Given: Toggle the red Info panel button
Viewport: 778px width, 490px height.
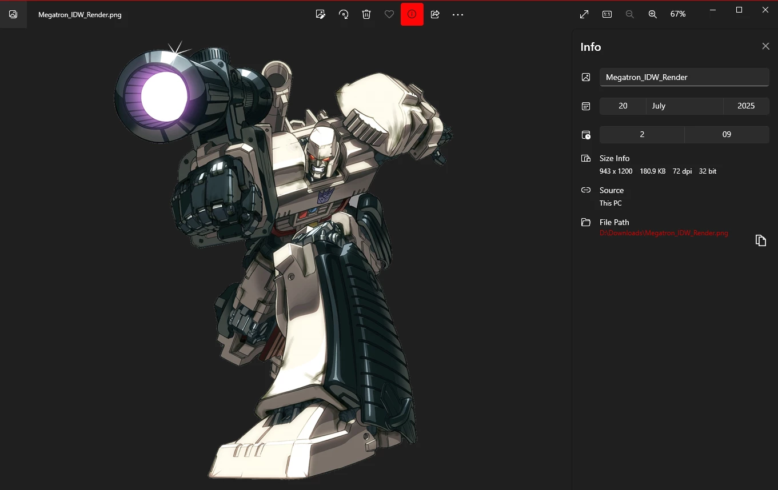Looking at the screenshot, I should click(412, 14).
